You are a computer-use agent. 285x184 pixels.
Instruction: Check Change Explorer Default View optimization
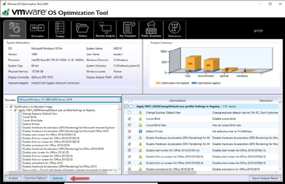(129, 112)
